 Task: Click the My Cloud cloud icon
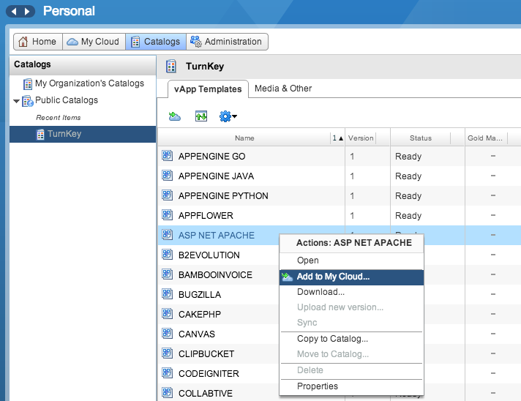click(72, 42)
